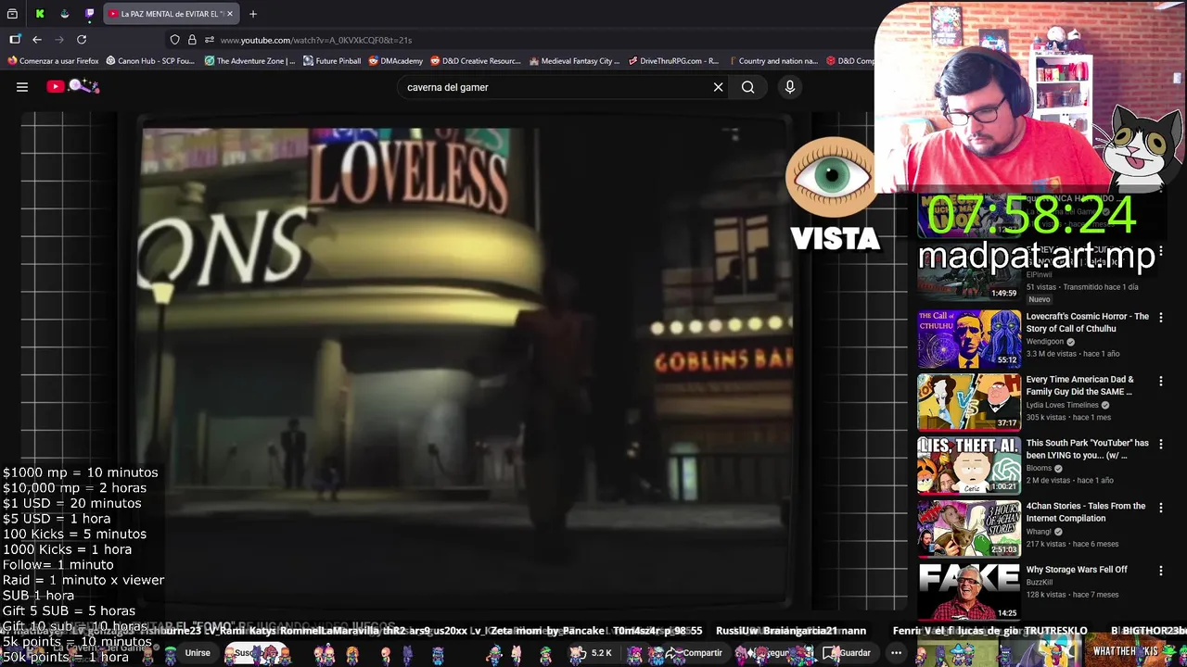
Task: Open a new browser tab
Action: click(x=253, y=14)
